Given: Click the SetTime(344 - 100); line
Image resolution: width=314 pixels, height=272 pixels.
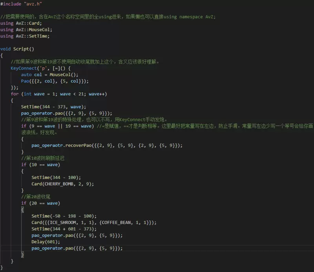Looking at the screenshot, I should [56, 177].
